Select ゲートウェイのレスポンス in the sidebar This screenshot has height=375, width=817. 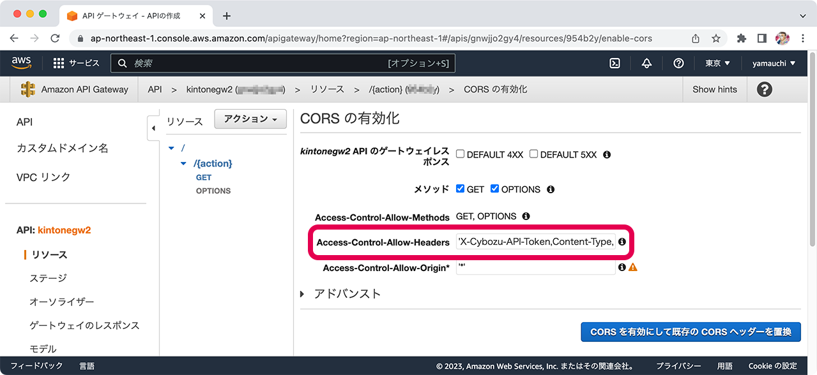coord(84,325)
